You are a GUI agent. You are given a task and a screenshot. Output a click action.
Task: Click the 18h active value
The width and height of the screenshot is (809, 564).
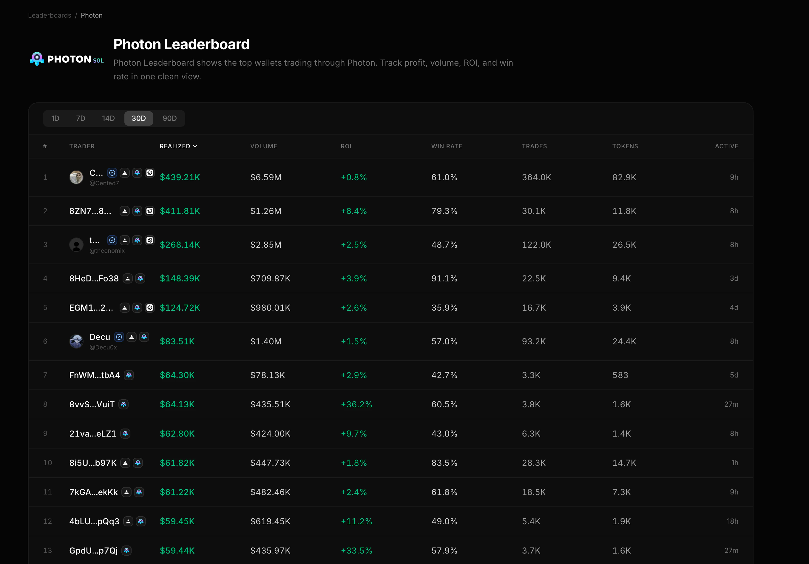click(x=733, y=521)
